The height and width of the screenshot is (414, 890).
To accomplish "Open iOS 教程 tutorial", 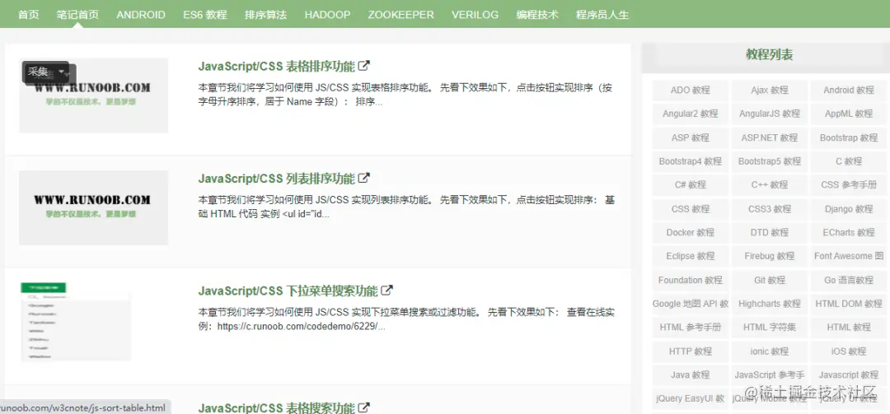I will coord(849,351).
